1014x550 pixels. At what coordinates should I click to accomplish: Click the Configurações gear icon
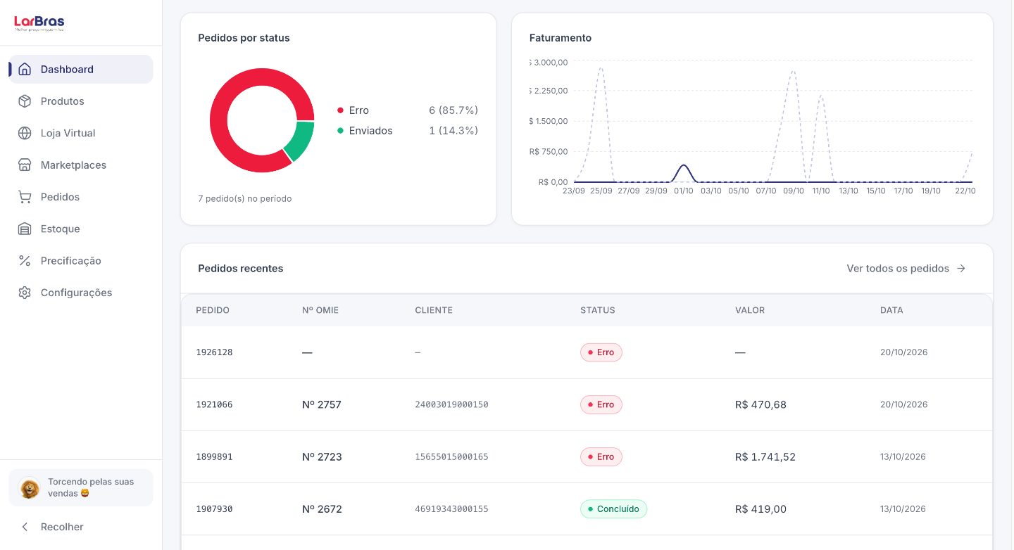[x=25, y=293]
